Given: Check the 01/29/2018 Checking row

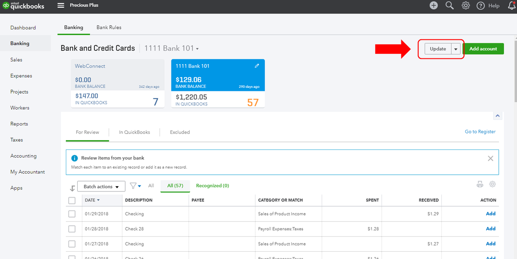Looking at the screenshot, I should 72,214.
